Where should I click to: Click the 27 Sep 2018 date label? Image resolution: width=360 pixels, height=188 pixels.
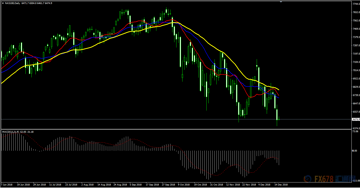tap(168, 184)
